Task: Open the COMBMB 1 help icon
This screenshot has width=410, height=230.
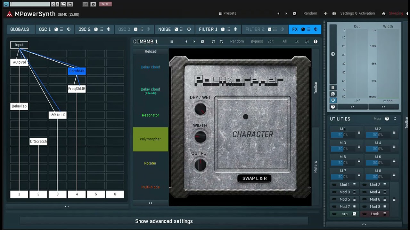Action: pyautogui.click(x=316, y=42)
